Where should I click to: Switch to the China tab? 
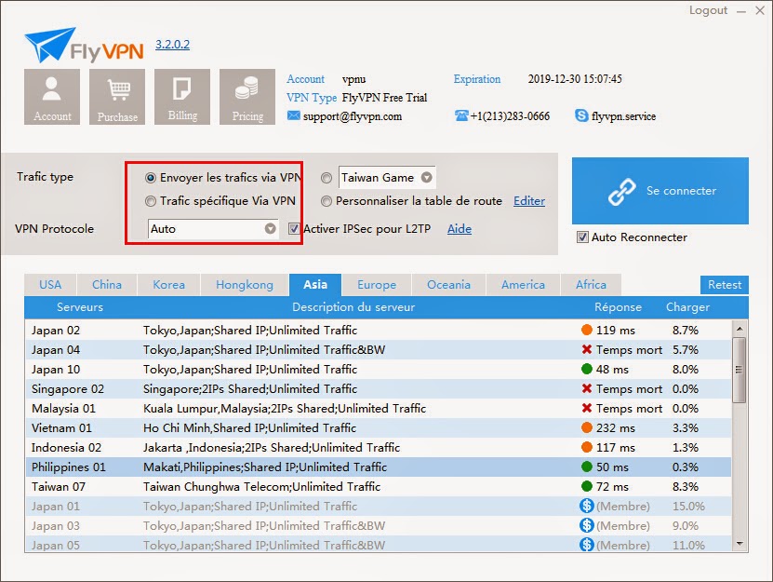(x=107, y=285)
